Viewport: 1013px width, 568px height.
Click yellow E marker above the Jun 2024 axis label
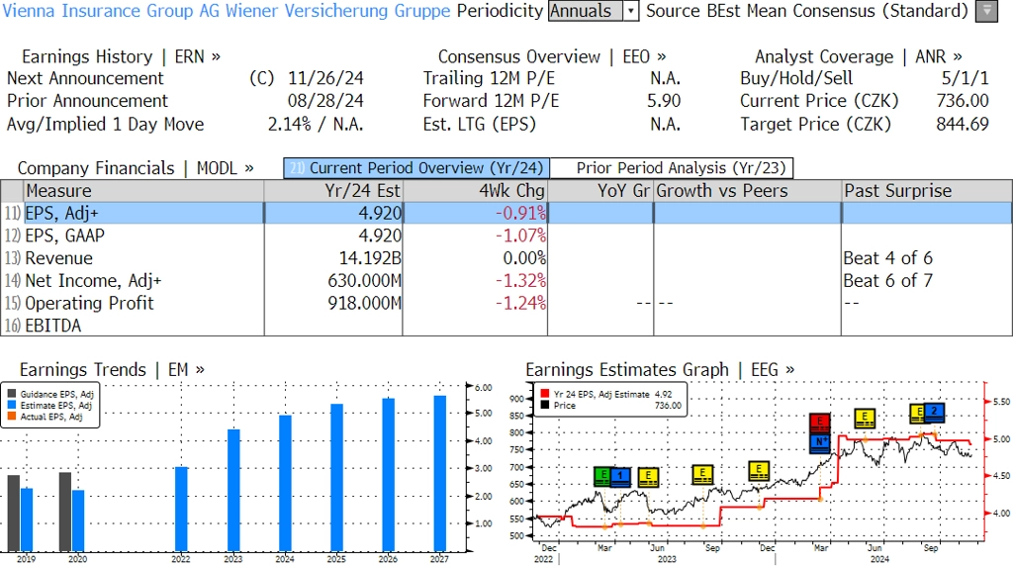pos(865,419)
